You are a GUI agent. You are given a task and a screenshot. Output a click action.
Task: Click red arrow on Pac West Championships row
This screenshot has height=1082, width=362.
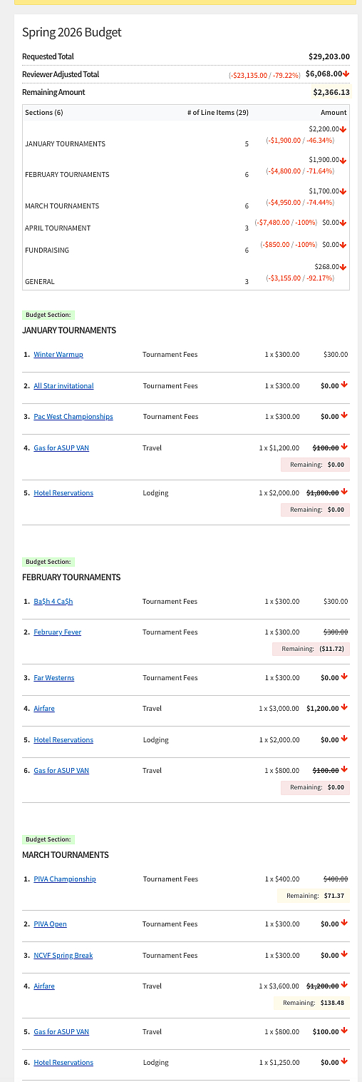tap(344, 416)
